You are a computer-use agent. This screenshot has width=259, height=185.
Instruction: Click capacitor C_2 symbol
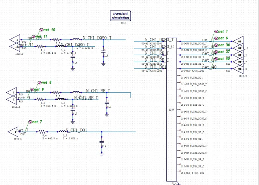(102, 142)
